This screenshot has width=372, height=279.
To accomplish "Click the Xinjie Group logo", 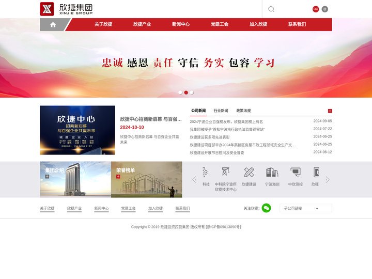I will [67, 9].
